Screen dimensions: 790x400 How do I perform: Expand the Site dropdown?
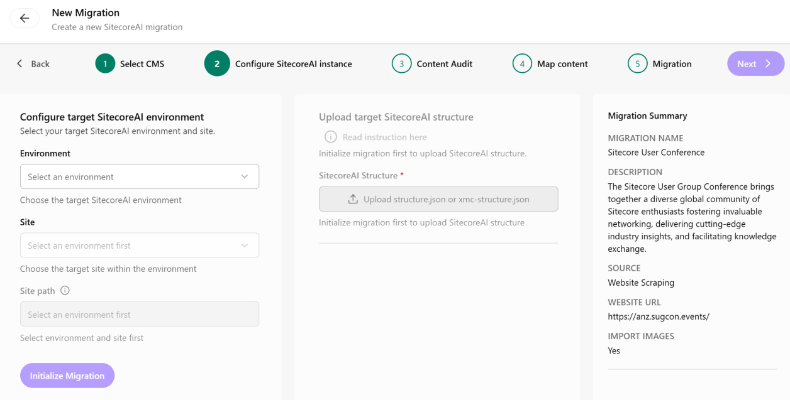click(x=140, y=246)
